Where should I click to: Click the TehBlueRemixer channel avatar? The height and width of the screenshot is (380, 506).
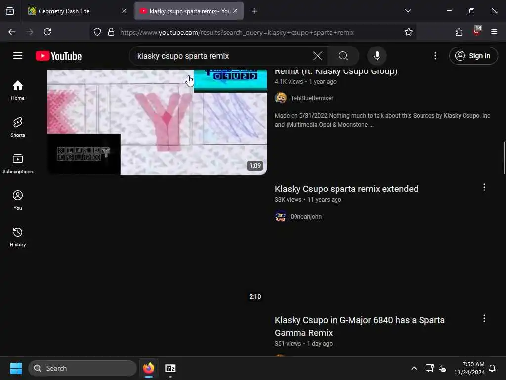pyautogui.click(x=281, y=98)
